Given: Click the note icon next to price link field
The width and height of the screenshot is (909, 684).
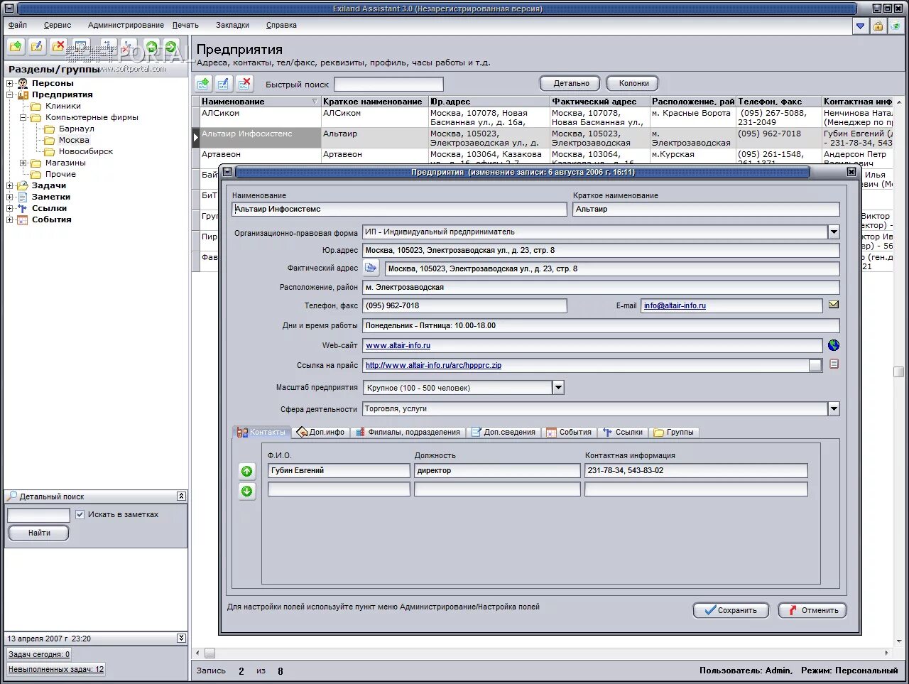Looking at the screenshot, I should tap(834, 364).
